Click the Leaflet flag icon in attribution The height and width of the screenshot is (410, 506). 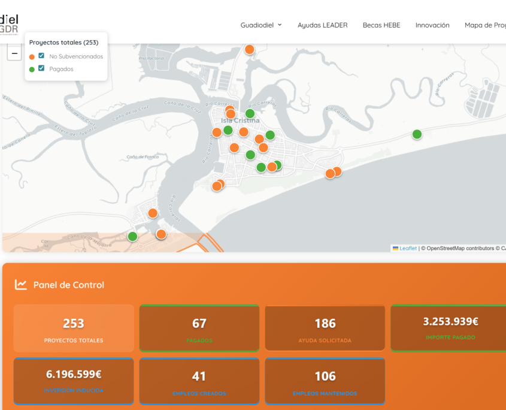point(395,248)
